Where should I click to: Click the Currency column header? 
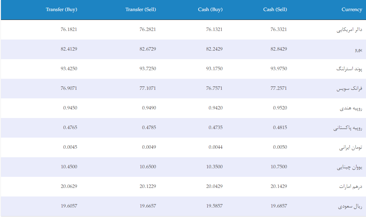(352, 10)
